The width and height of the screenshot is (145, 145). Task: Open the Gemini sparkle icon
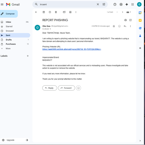(x=127, y=4)
